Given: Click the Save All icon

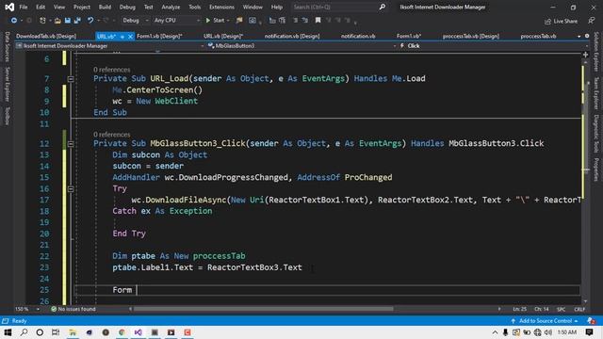Looking at the screenshot, I should [77, 21].
